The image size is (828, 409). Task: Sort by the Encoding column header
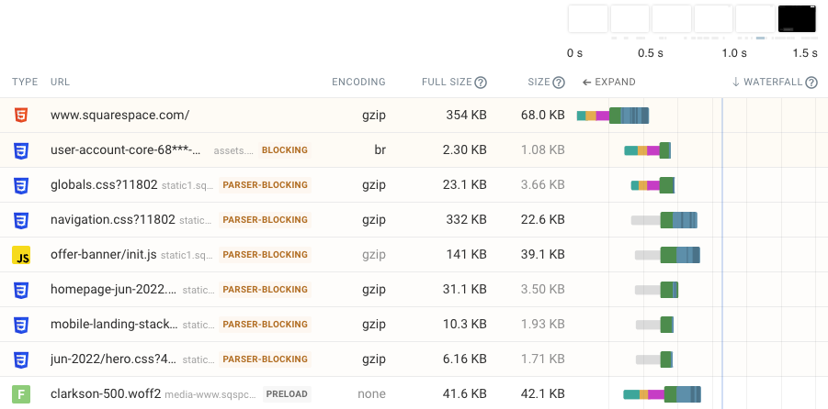358,83
